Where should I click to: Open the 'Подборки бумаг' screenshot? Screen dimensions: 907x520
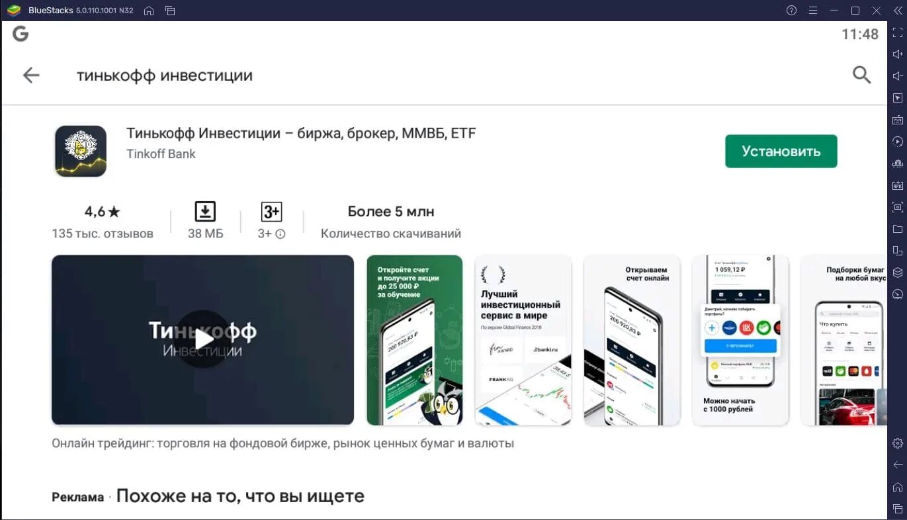(x=843, y=340)
